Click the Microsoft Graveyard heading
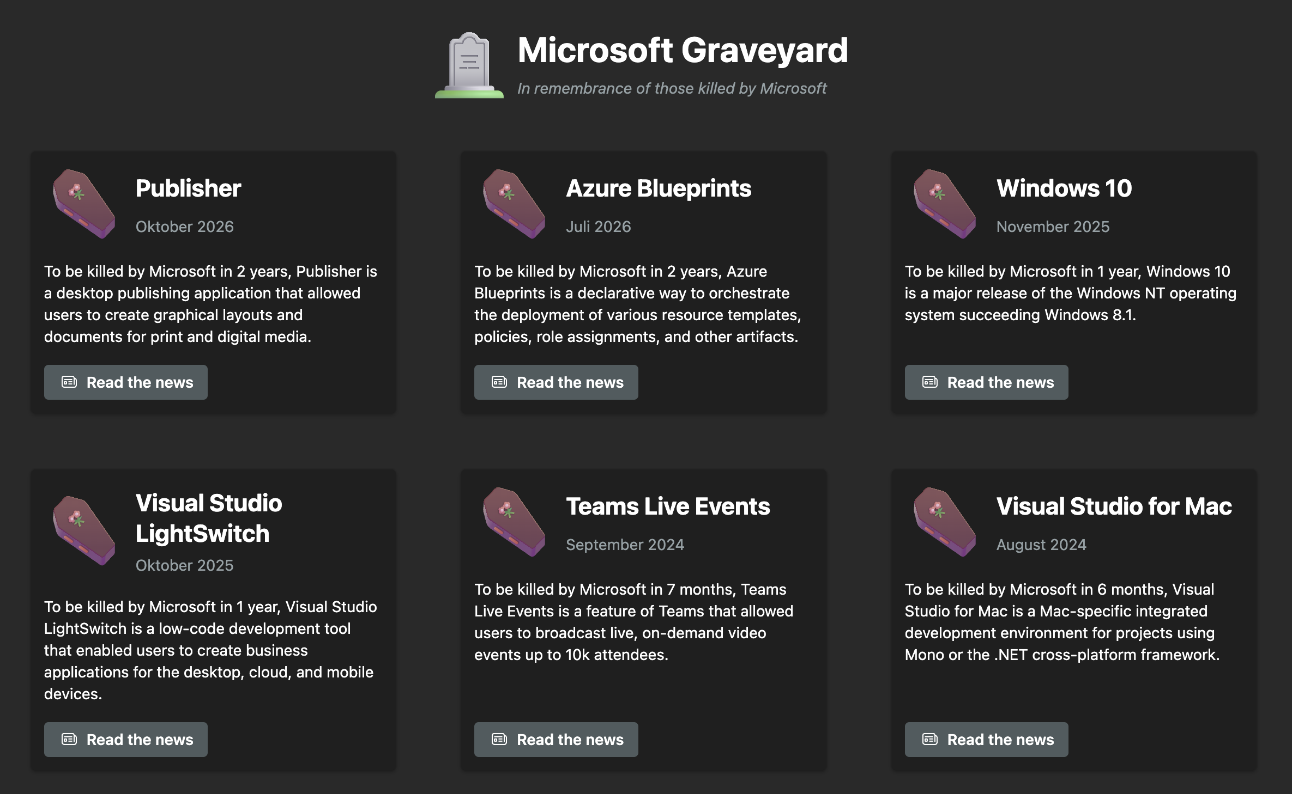Image resolution: width=1292 pixels, height=794 pixels. pos(683,50)
